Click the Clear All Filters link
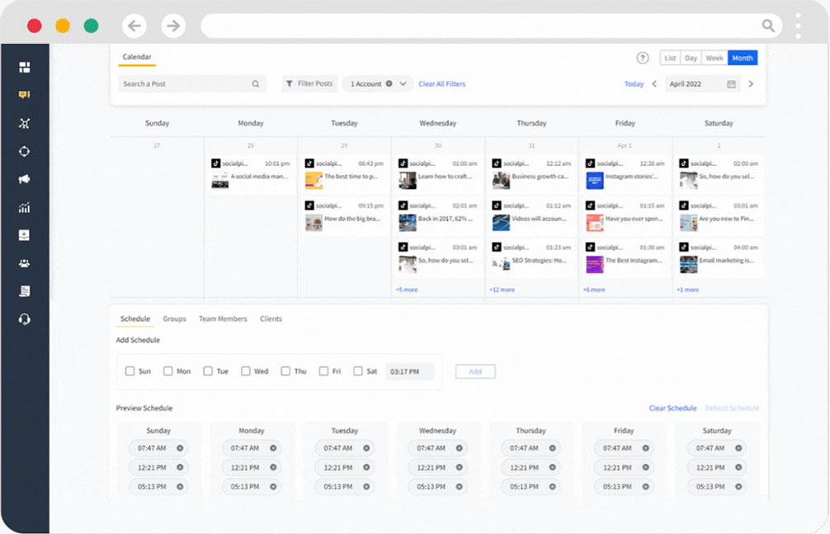Viewport: 830px width, 534px height. tap(441, 84)
